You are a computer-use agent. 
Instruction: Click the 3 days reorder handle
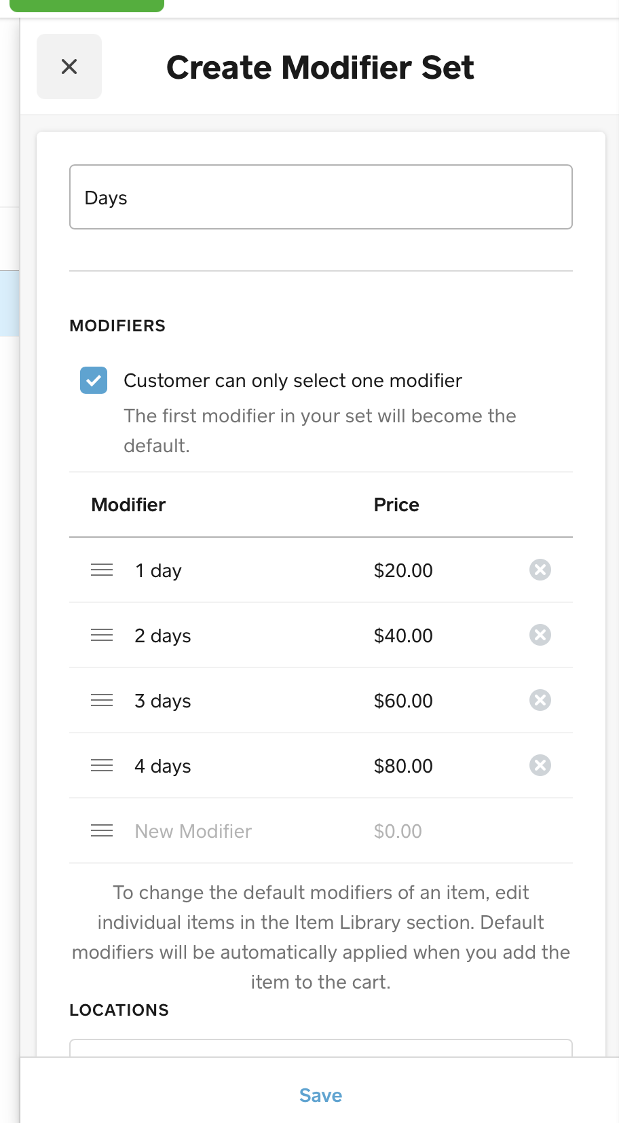pos(102,700)
